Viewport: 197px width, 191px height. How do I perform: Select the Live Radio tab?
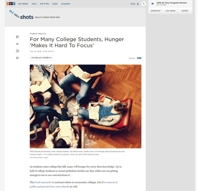[x=170, y=11]
